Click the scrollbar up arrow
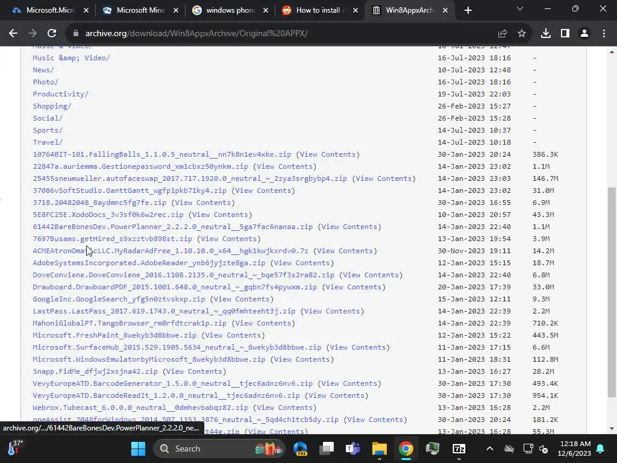The image size is (617, 463). tap(611, 52)
